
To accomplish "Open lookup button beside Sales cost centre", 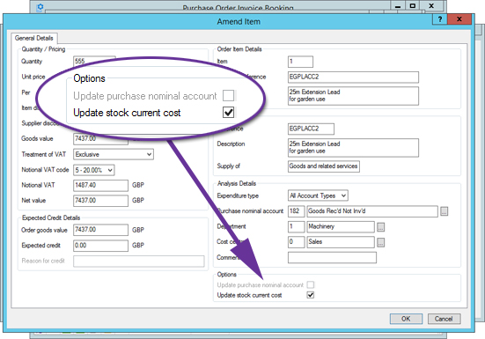I will point(381,242).
